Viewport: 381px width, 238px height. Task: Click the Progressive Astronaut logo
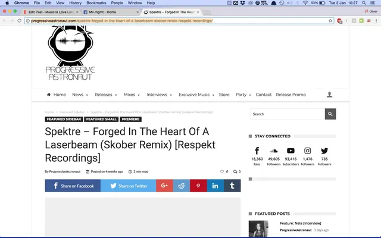tap(70, 53)
